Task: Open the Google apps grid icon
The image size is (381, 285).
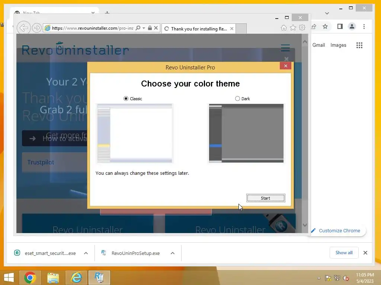Action: 359,45
